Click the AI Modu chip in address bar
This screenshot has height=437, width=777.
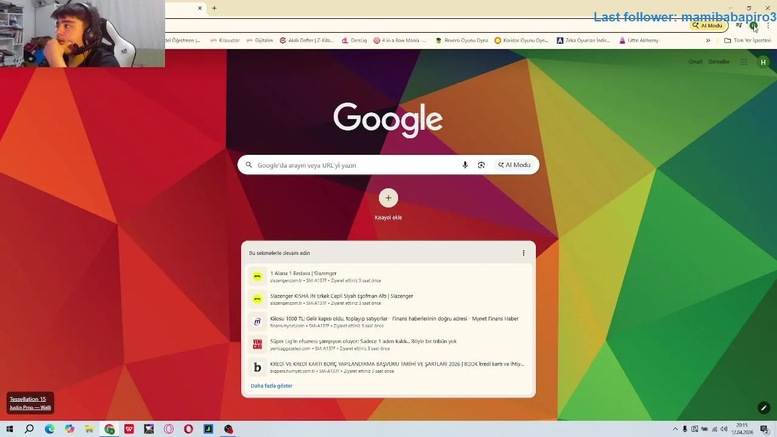point(708,25)
